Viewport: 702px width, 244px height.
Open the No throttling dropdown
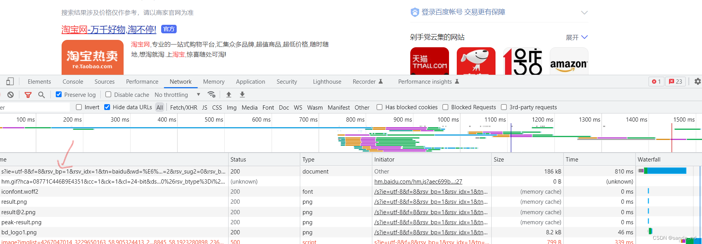(177, 95)
